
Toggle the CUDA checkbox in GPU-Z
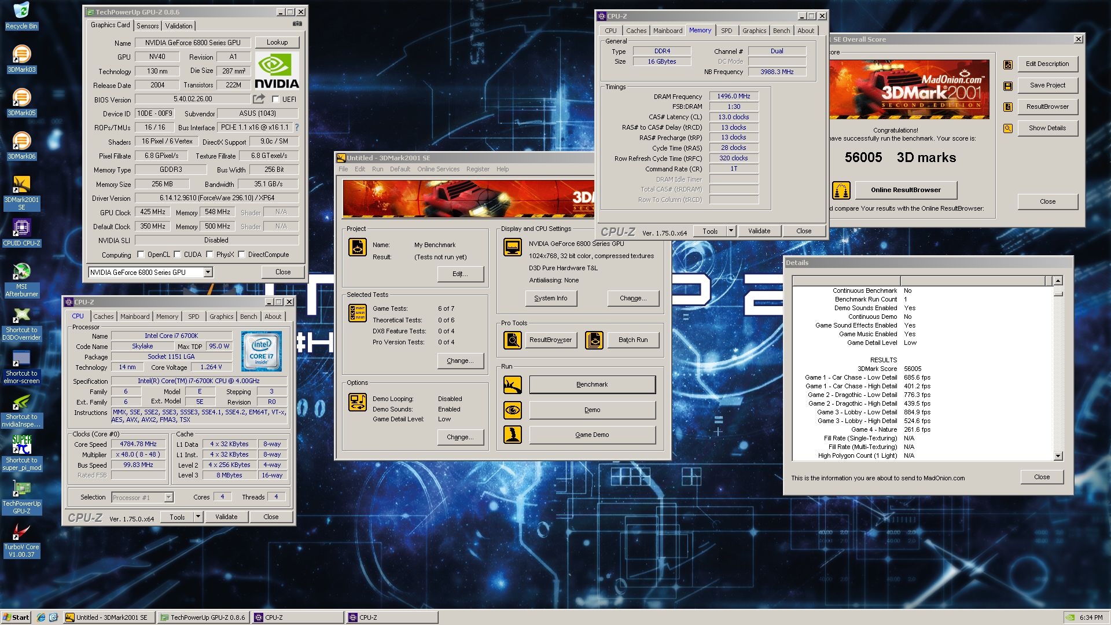177,255
